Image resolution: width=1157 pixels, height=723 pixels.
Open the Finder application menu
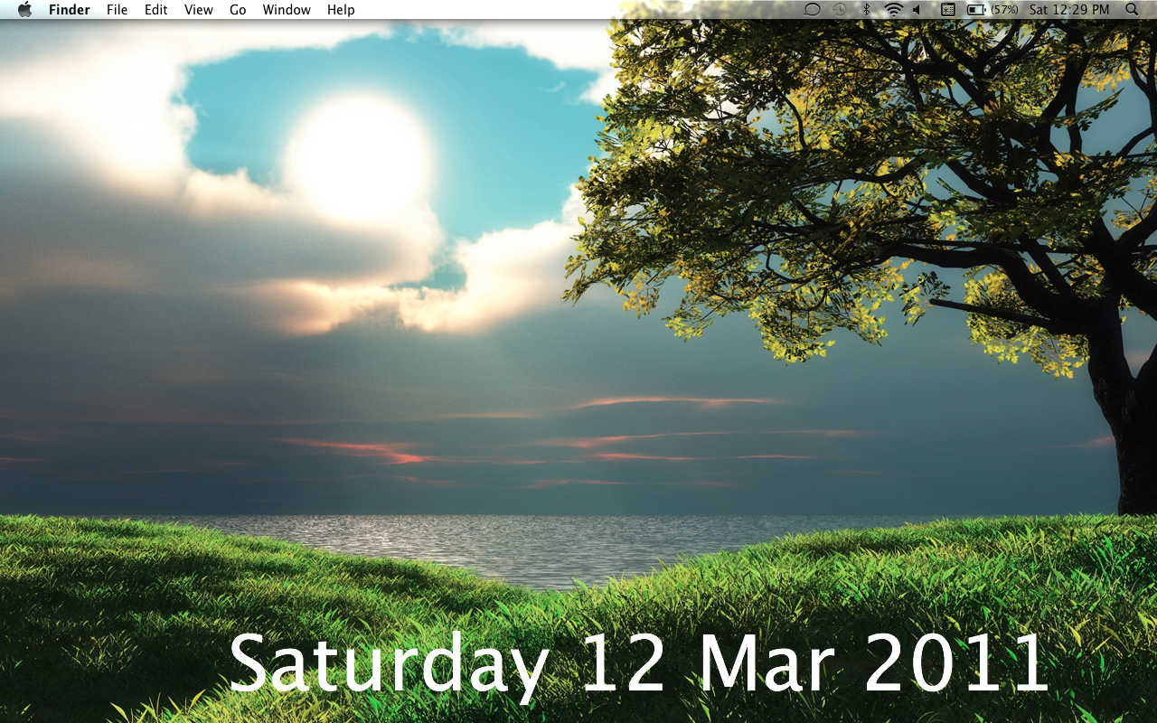click(x=70, y=10)
